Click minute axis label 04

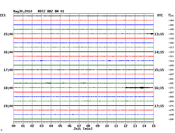(51, 126)
